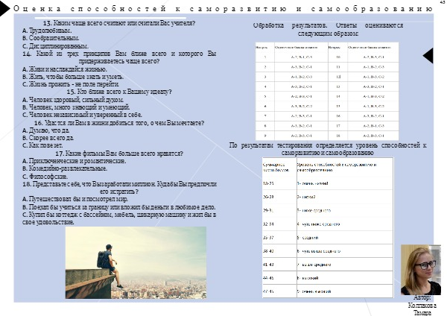Click the slide number 43
Image resolution: width=447 pixels, height=316 pixels.
[x=440, y=4]
